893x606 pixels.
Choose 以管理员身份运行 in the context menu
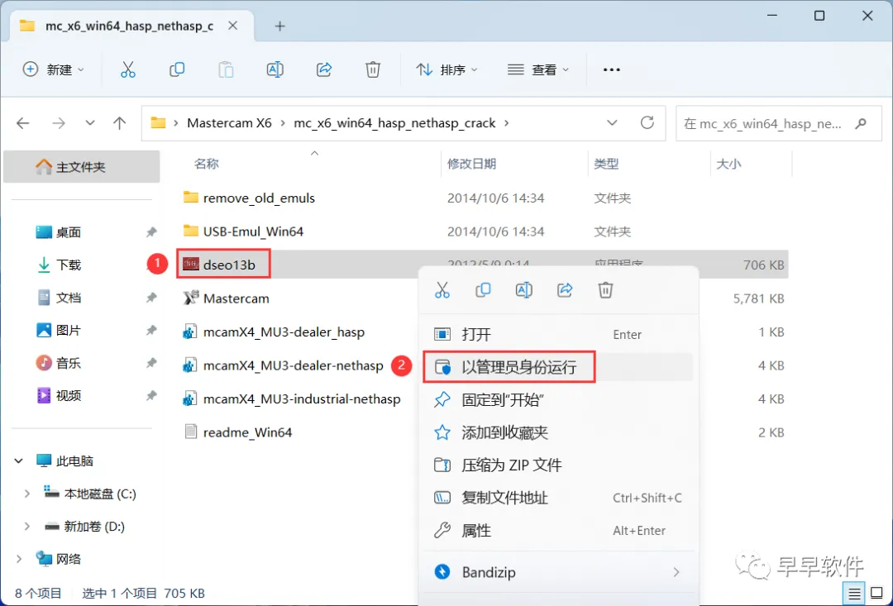click(558, 367)
